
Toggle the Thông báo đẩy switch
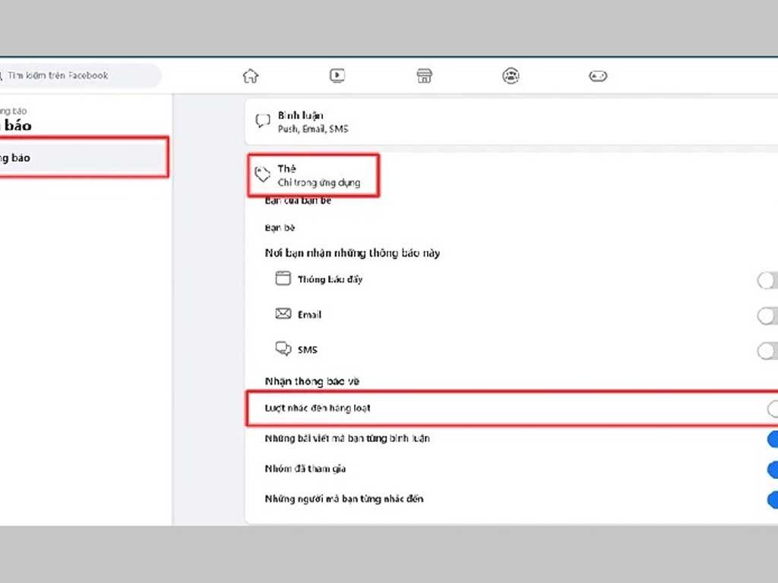767,281
